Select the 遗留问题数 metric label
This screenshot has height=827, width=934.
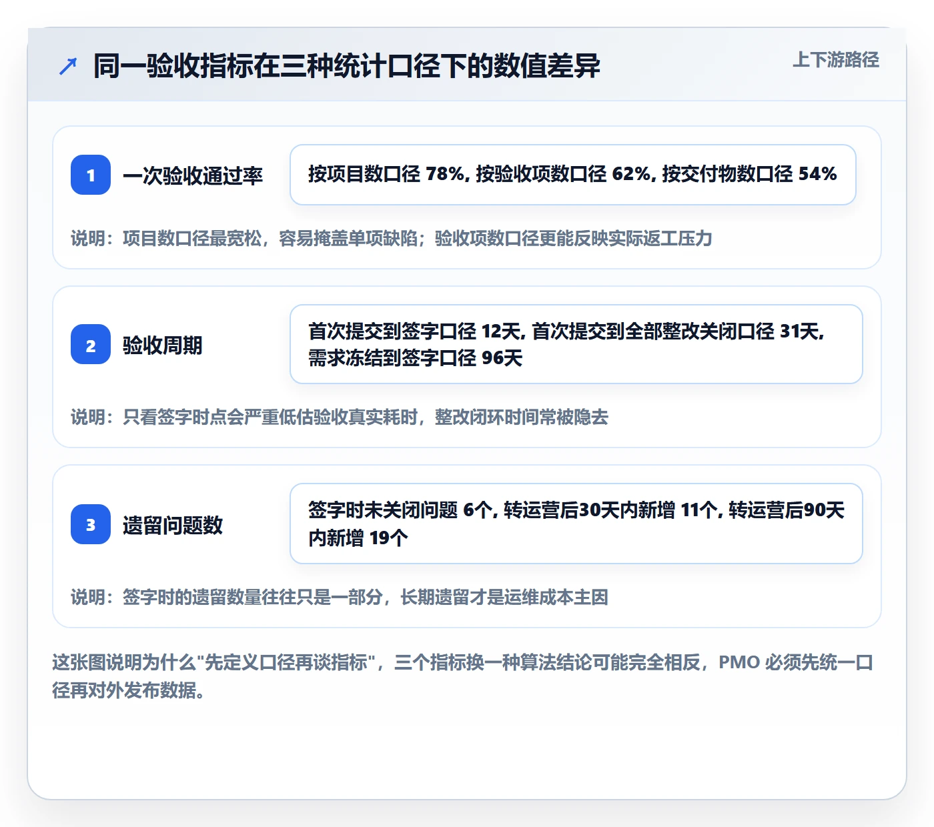pos(173,525)
